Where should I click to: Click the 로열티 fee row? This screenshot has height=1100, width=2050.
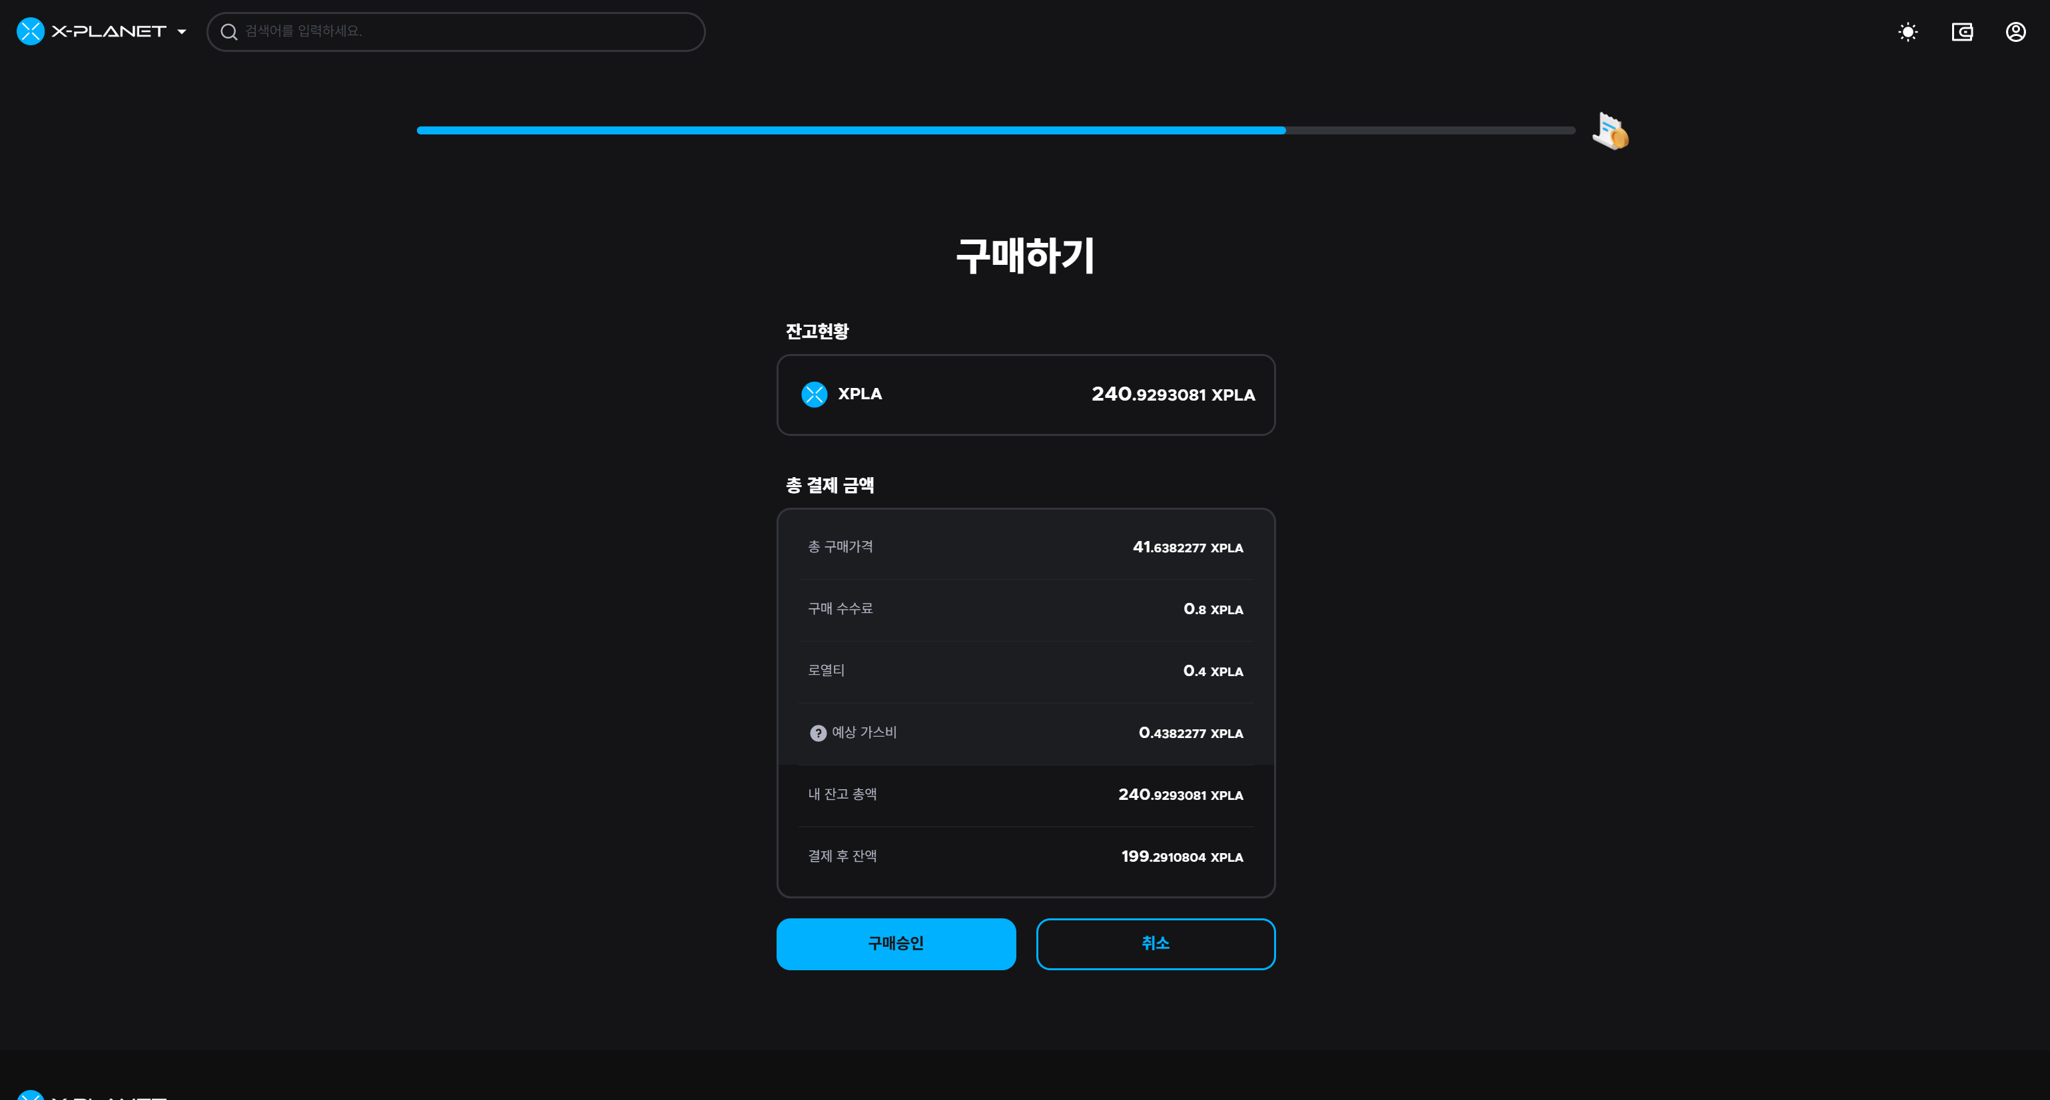pyautogui.click(x=1025, y=671)
